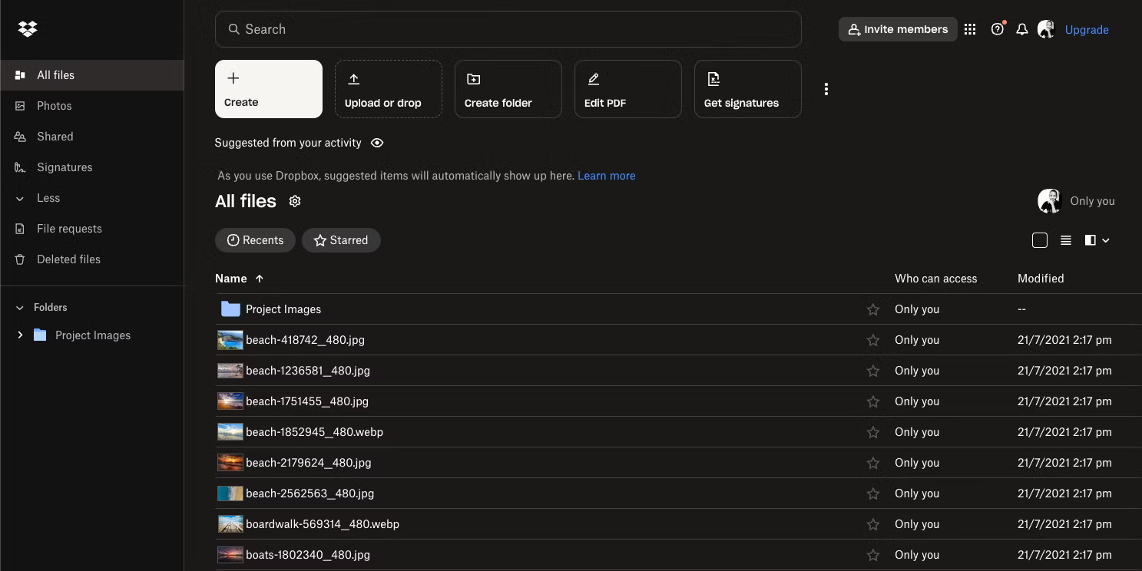
Task: Open the apps grid launcher icon
Action: point(970,28)
